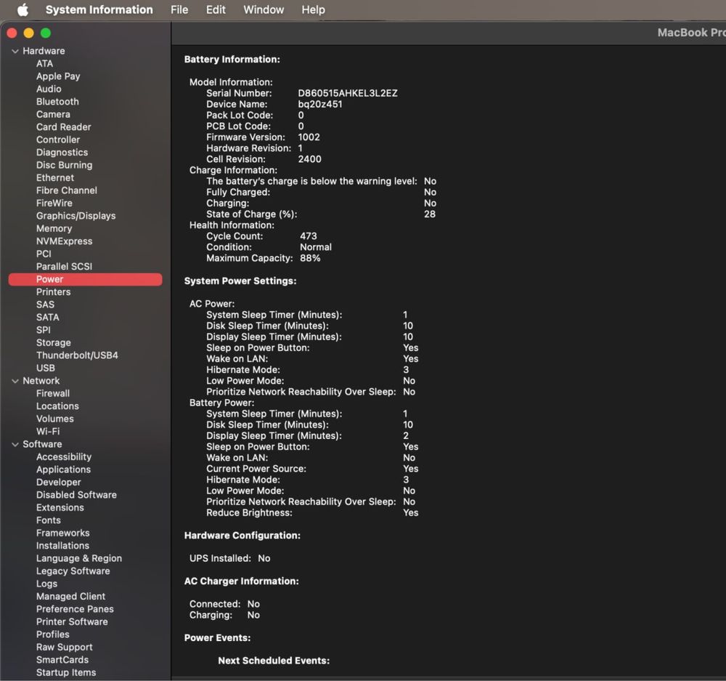Select Disabled Software in the sidebar
Viewport: 726px width, 681px height.
coord(76,495)
